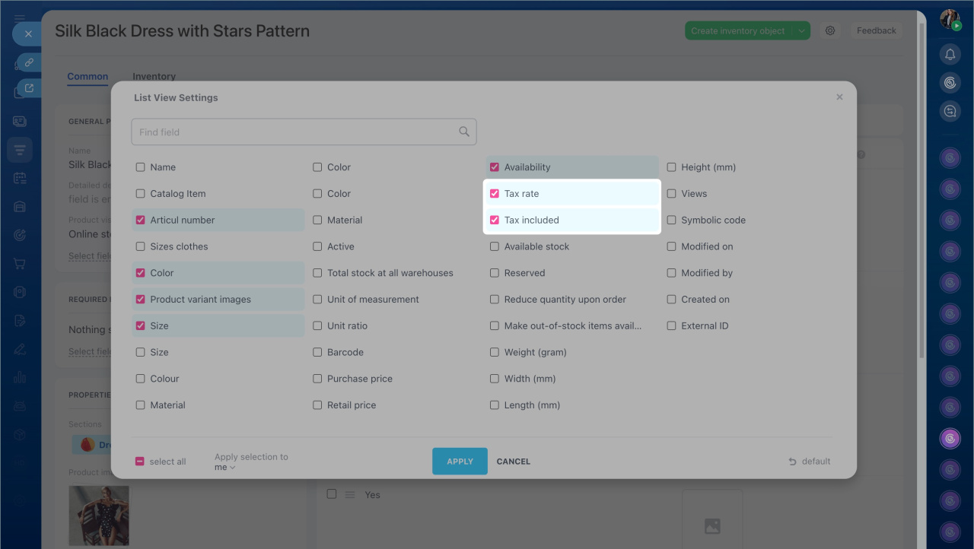Viewport: 974px width, 549px height.
Task: Enable the Retail price checkbox
Action: pos(317,405)
